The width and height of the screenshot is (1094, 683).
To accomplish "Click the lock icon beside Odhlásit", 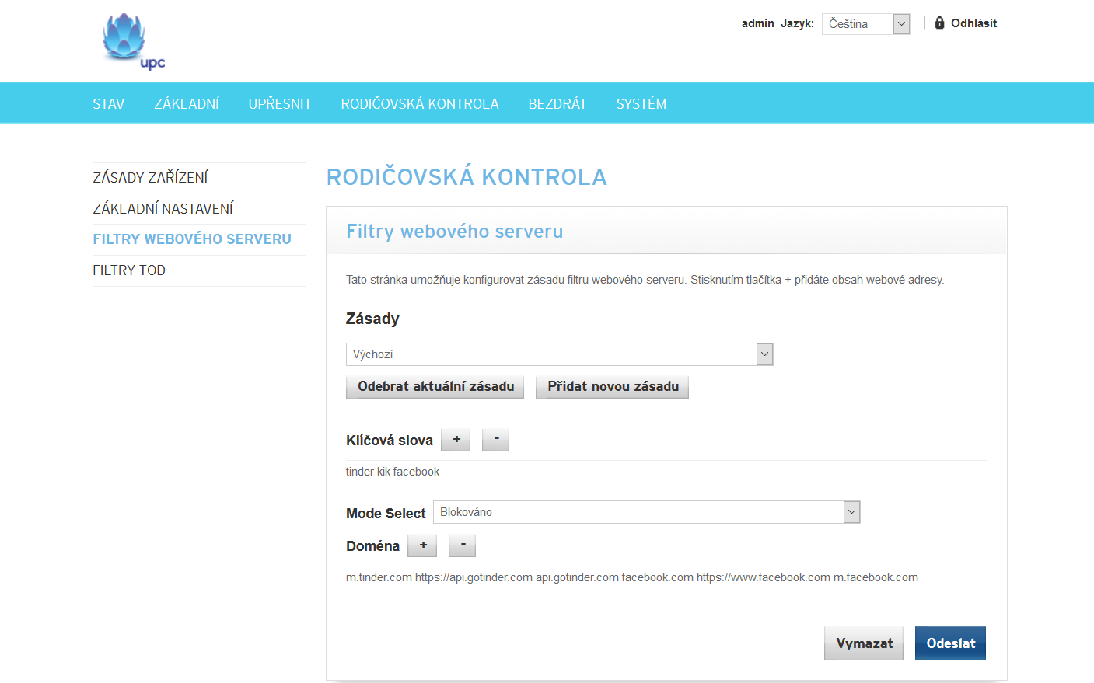I will [x=939, y=23].
